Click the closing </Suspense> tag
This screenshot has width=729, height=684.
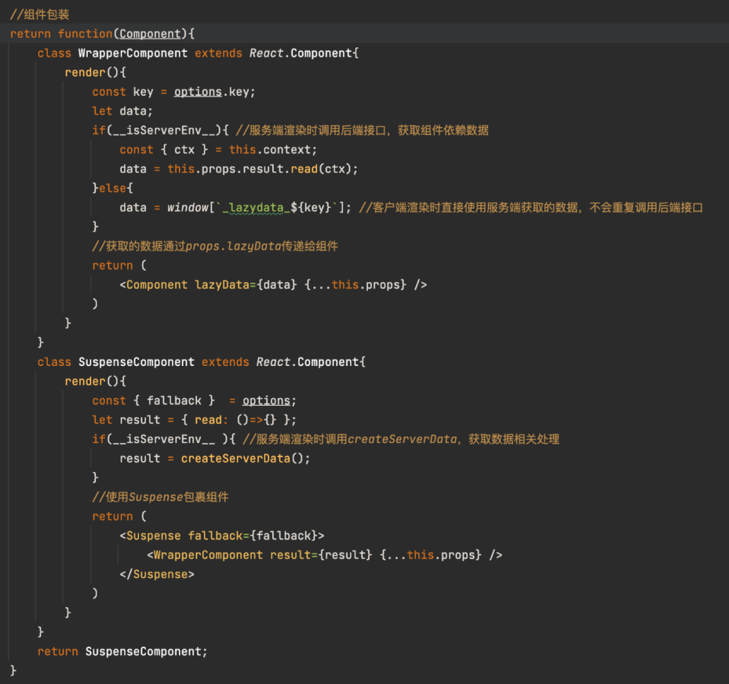157,575
